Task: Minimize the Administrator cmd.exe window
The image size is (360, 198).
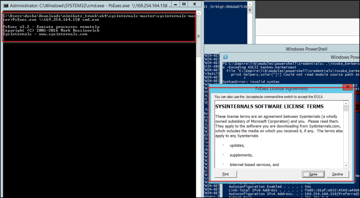Action: 175,4
